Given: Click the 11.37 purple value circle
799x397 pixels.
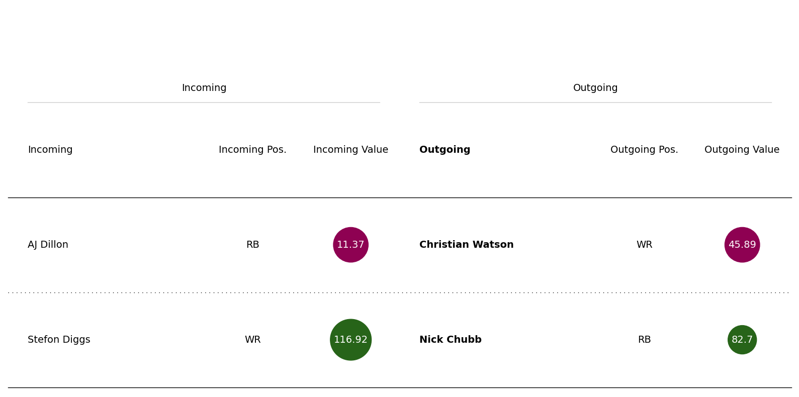Looking at the screenshot, I should [350, 245].
